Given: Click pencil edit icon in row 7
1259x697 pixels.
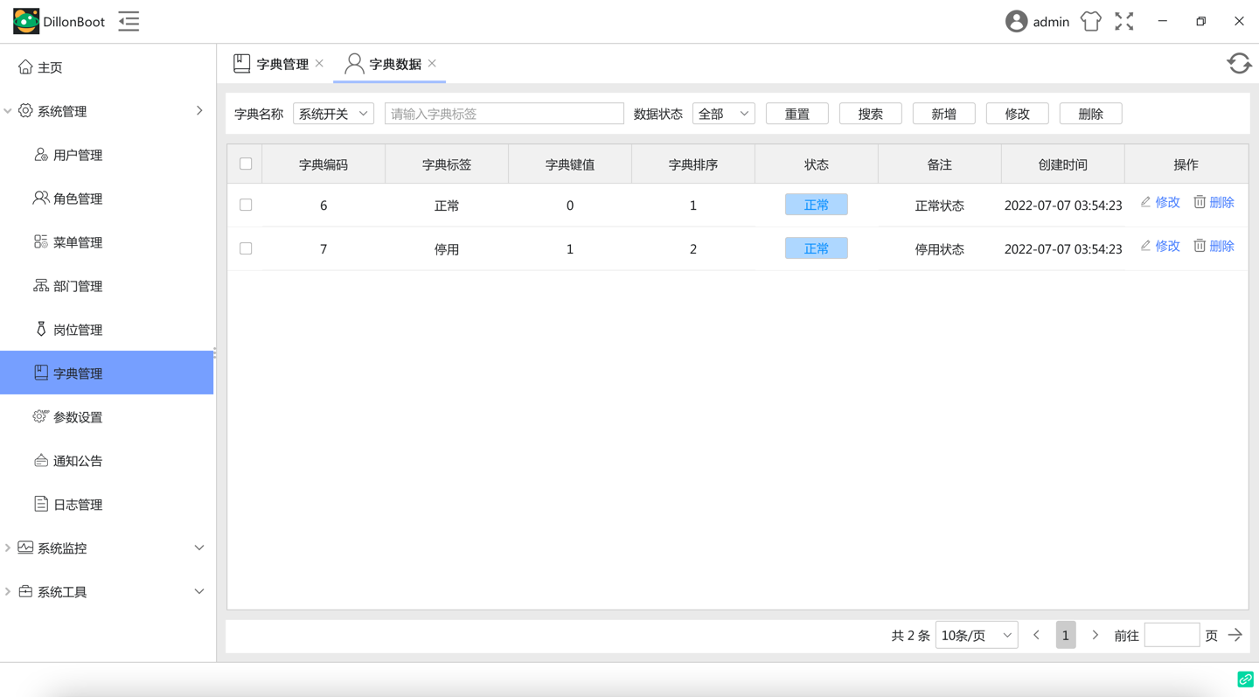Looking at the screenshot, I should 1145,246.
